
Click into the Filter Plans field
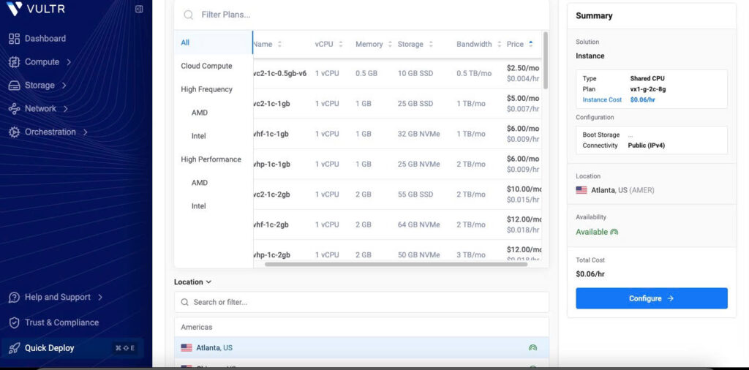tap(361, 15)
